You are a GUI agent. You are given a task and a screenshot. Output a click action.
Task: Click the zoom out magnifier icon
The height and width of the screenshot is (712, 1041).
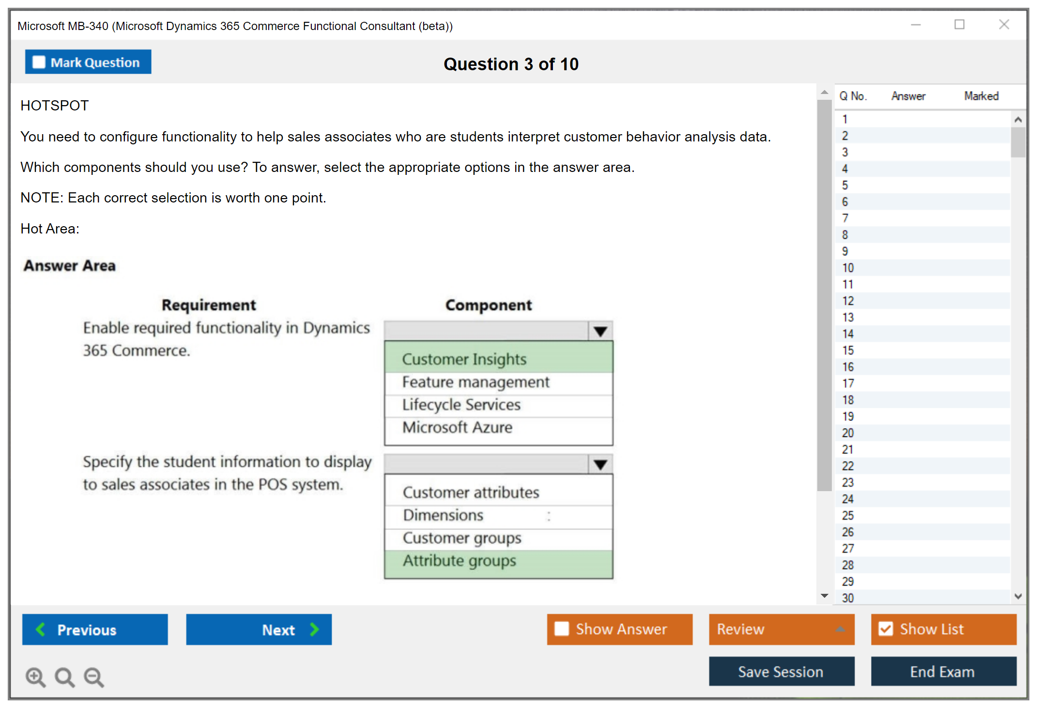[94, 677]
